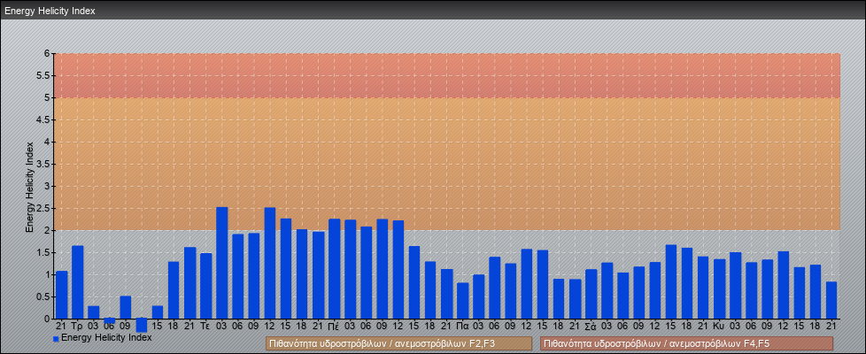Screen dimensions: 866x354
Task: Click the bar above the Κυ label
Action: click(719, 289)
